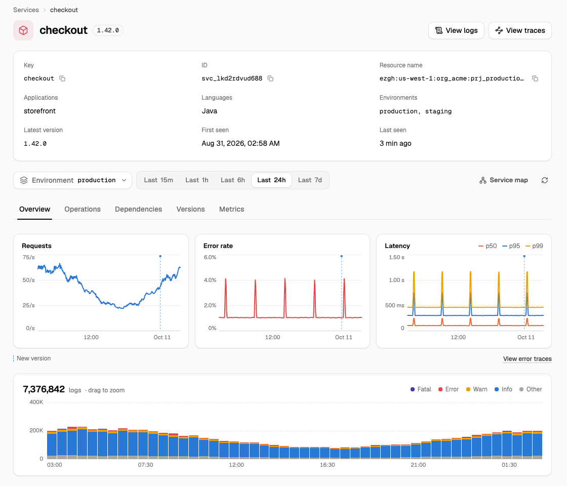Switch to the Dependencies tab

click(139, 210)
